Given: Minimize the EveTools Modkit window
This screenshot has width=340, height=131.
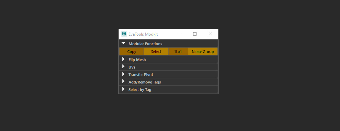Looking at the screenshot, I should pyautogui.click(x=180, y=34).
